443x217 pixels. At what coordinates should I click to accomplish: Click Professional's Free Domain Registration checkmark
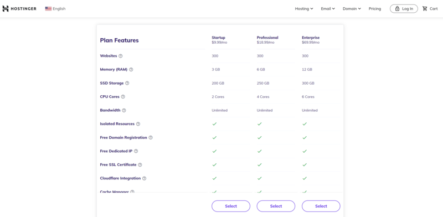pyautogui.click(x=259, y=138)
